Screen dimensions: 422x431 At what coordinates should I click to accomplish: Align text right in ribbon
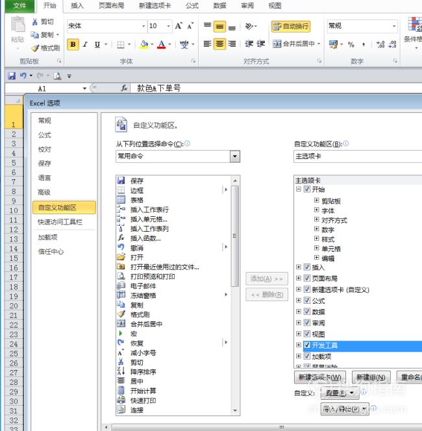pyautogui.click(x=232, y=44)
